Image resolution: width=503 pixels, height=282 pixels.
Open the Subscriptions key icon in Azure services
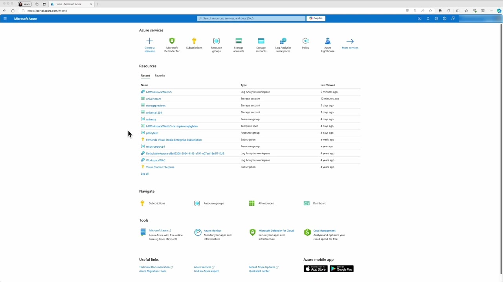click(x=194, y=41)
